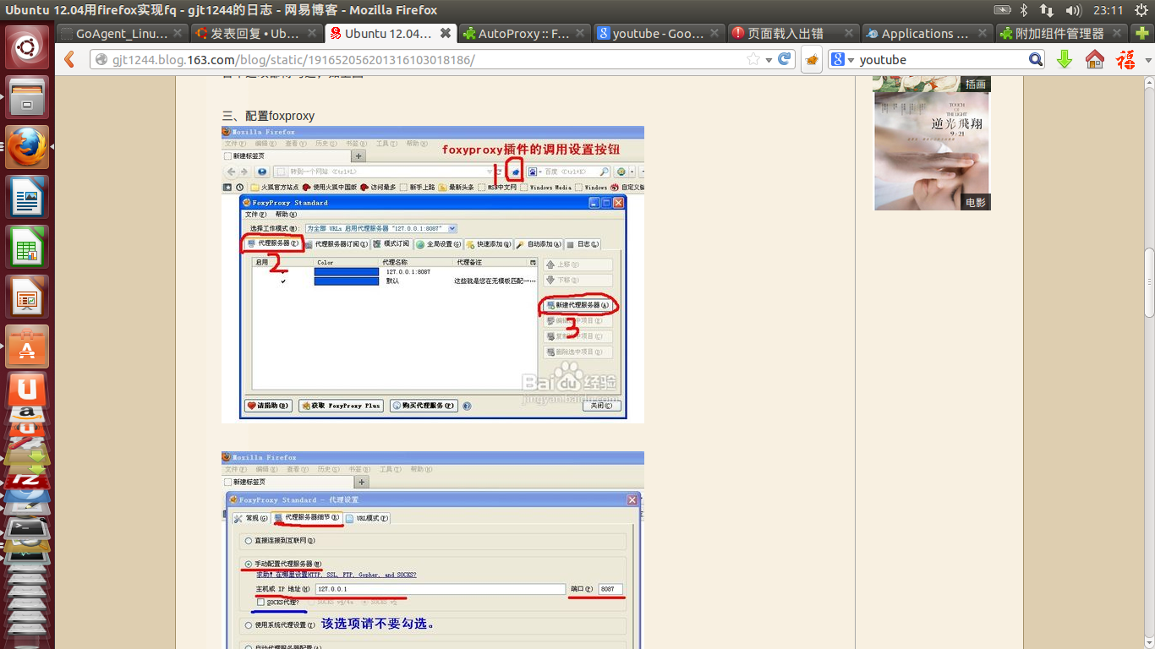Switch to the youtube - Goo tab
The image size is (1155, 649).
[x=659, y=34]
